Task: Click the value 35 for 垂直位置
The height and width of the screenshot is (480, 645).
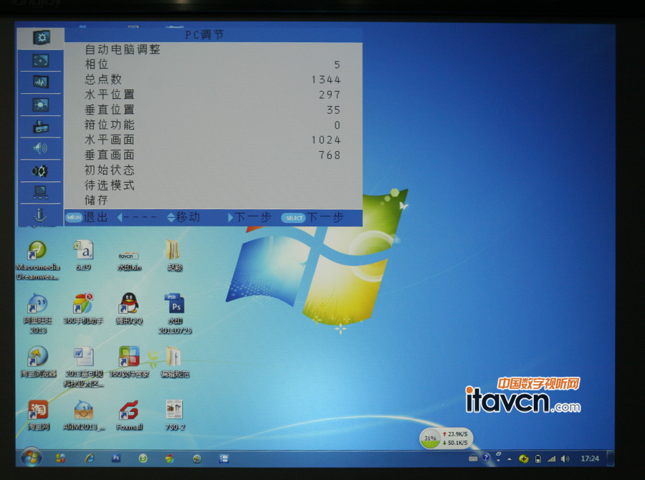Action: pyautogui.click(x=333, y=110)
